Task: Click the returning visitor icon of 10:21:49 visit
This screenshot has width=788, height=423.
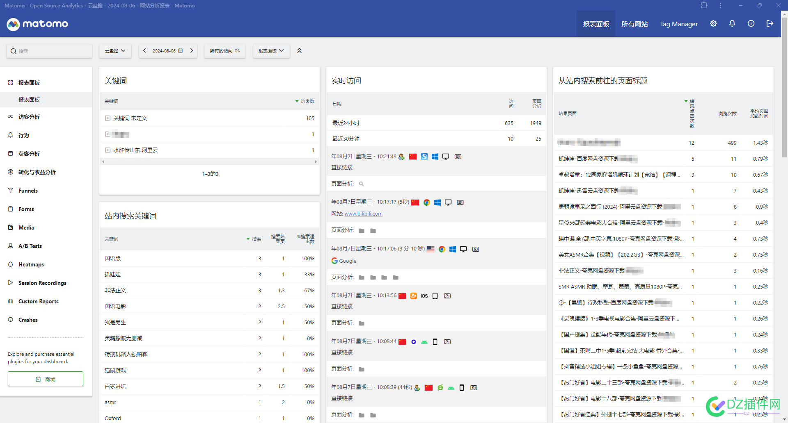Action: (x=401, y=157)
